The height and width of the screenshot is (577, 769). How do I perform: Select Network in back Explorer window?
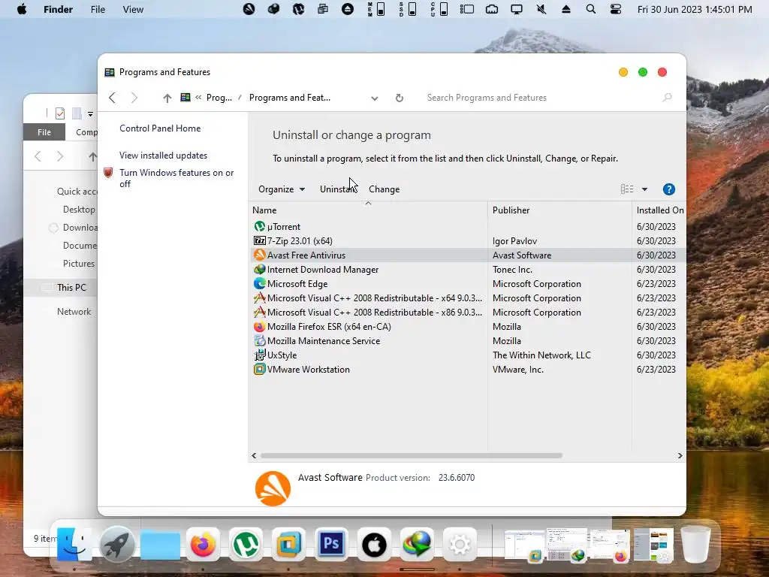[x=74, y=312]
